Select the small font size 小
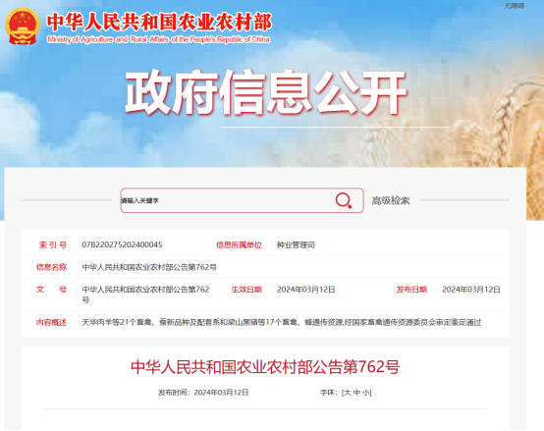This screenshot has width=544, height=431. pyautogui.click(x=366, y=393)
